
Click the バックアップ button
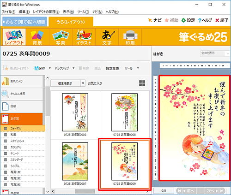pyautogui.click(x=62, y=68)
